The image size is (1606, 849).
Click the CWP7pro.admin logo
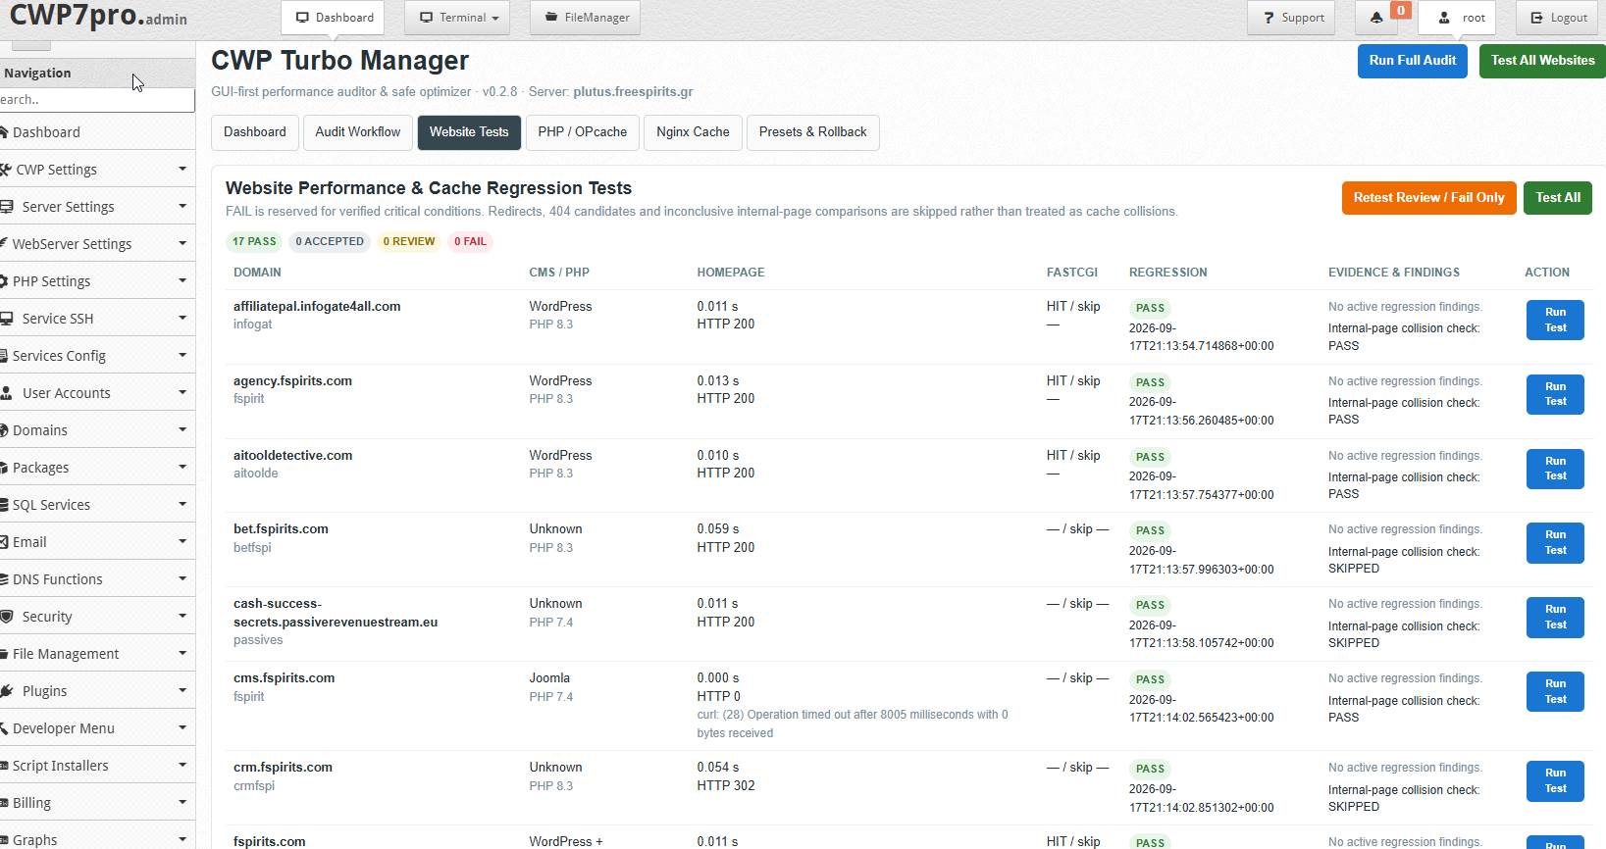click(x=98, y=17)
